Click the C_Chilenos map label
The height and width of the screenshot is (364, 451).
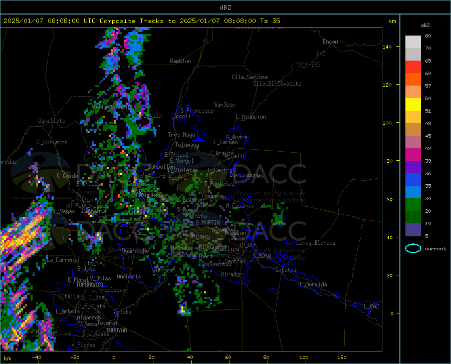(52, 142)
